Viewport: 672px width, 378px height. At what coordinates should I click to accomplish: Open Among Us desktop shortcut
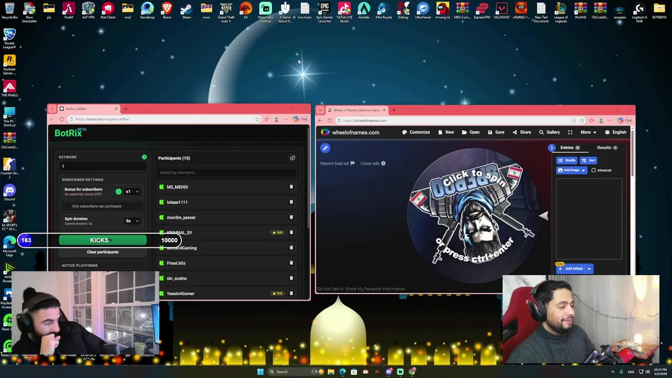pyautogui.click(x=443, y=10)
